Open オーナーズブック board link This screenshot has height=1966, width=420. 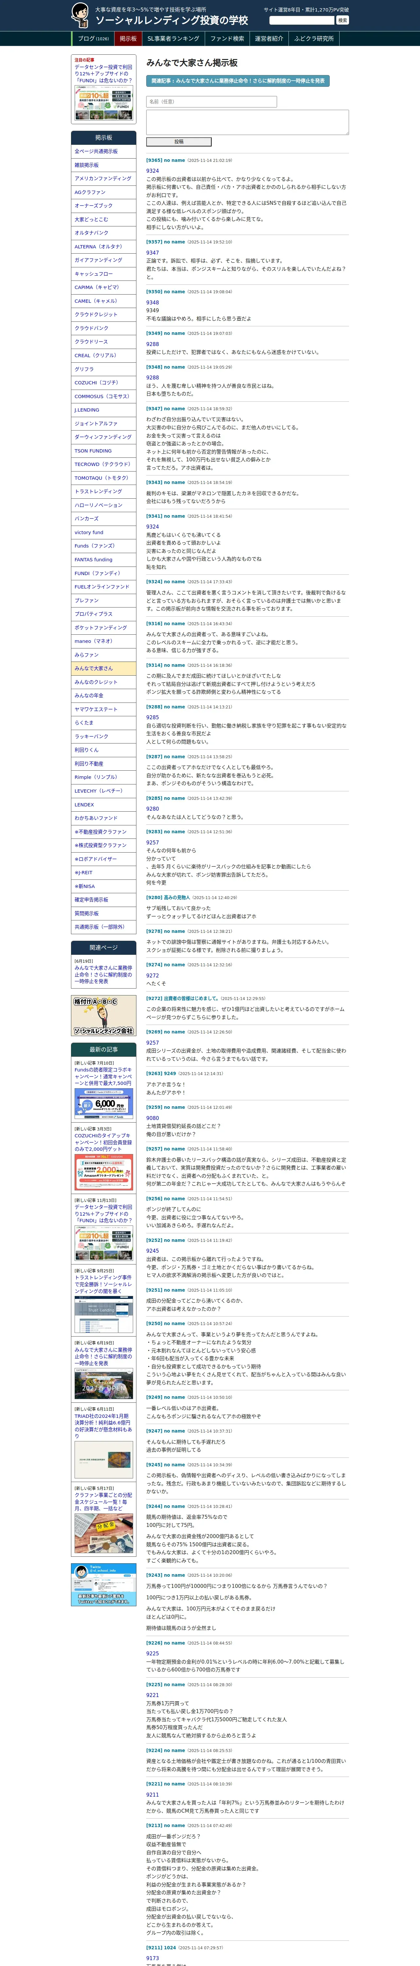tap(104, 206)
